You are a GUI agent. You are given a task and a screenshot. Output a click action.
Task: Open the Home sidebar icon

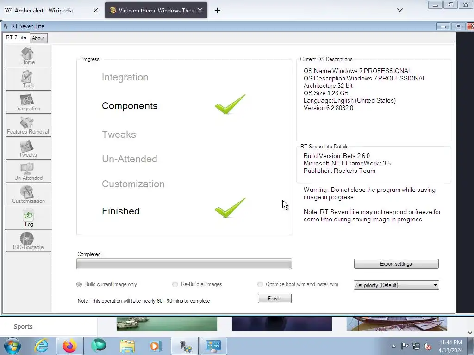coord(28,56)
